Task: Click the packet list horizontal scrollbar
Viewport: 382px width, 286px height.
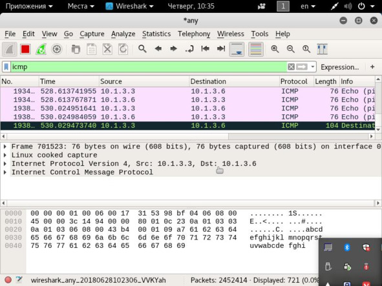Action: 187,136
